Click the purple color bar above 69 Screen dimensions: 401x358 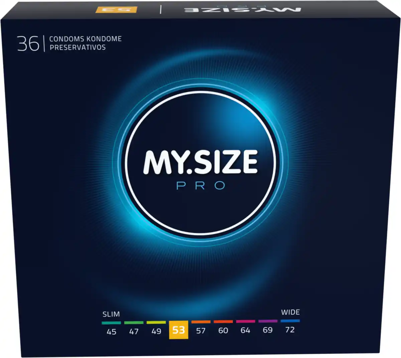[x=268, y=321]
